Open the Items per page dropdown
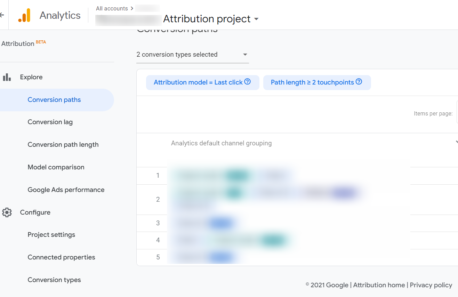Screen dimensions: 458x297 [x=457, y=112]
